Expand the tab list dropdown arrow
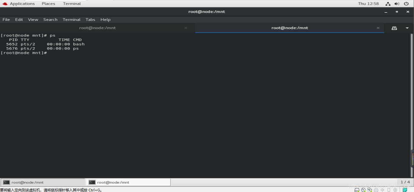This screenshot has height=192, width=414. coord(407,28)
